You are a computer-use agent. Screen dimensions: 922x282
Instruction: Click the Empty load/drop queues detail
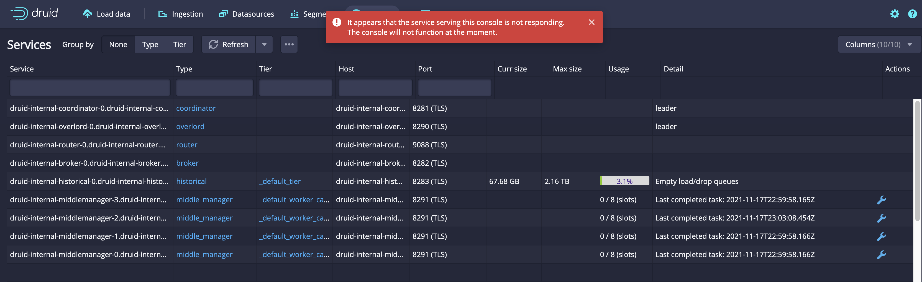click(x=696, y=181)
